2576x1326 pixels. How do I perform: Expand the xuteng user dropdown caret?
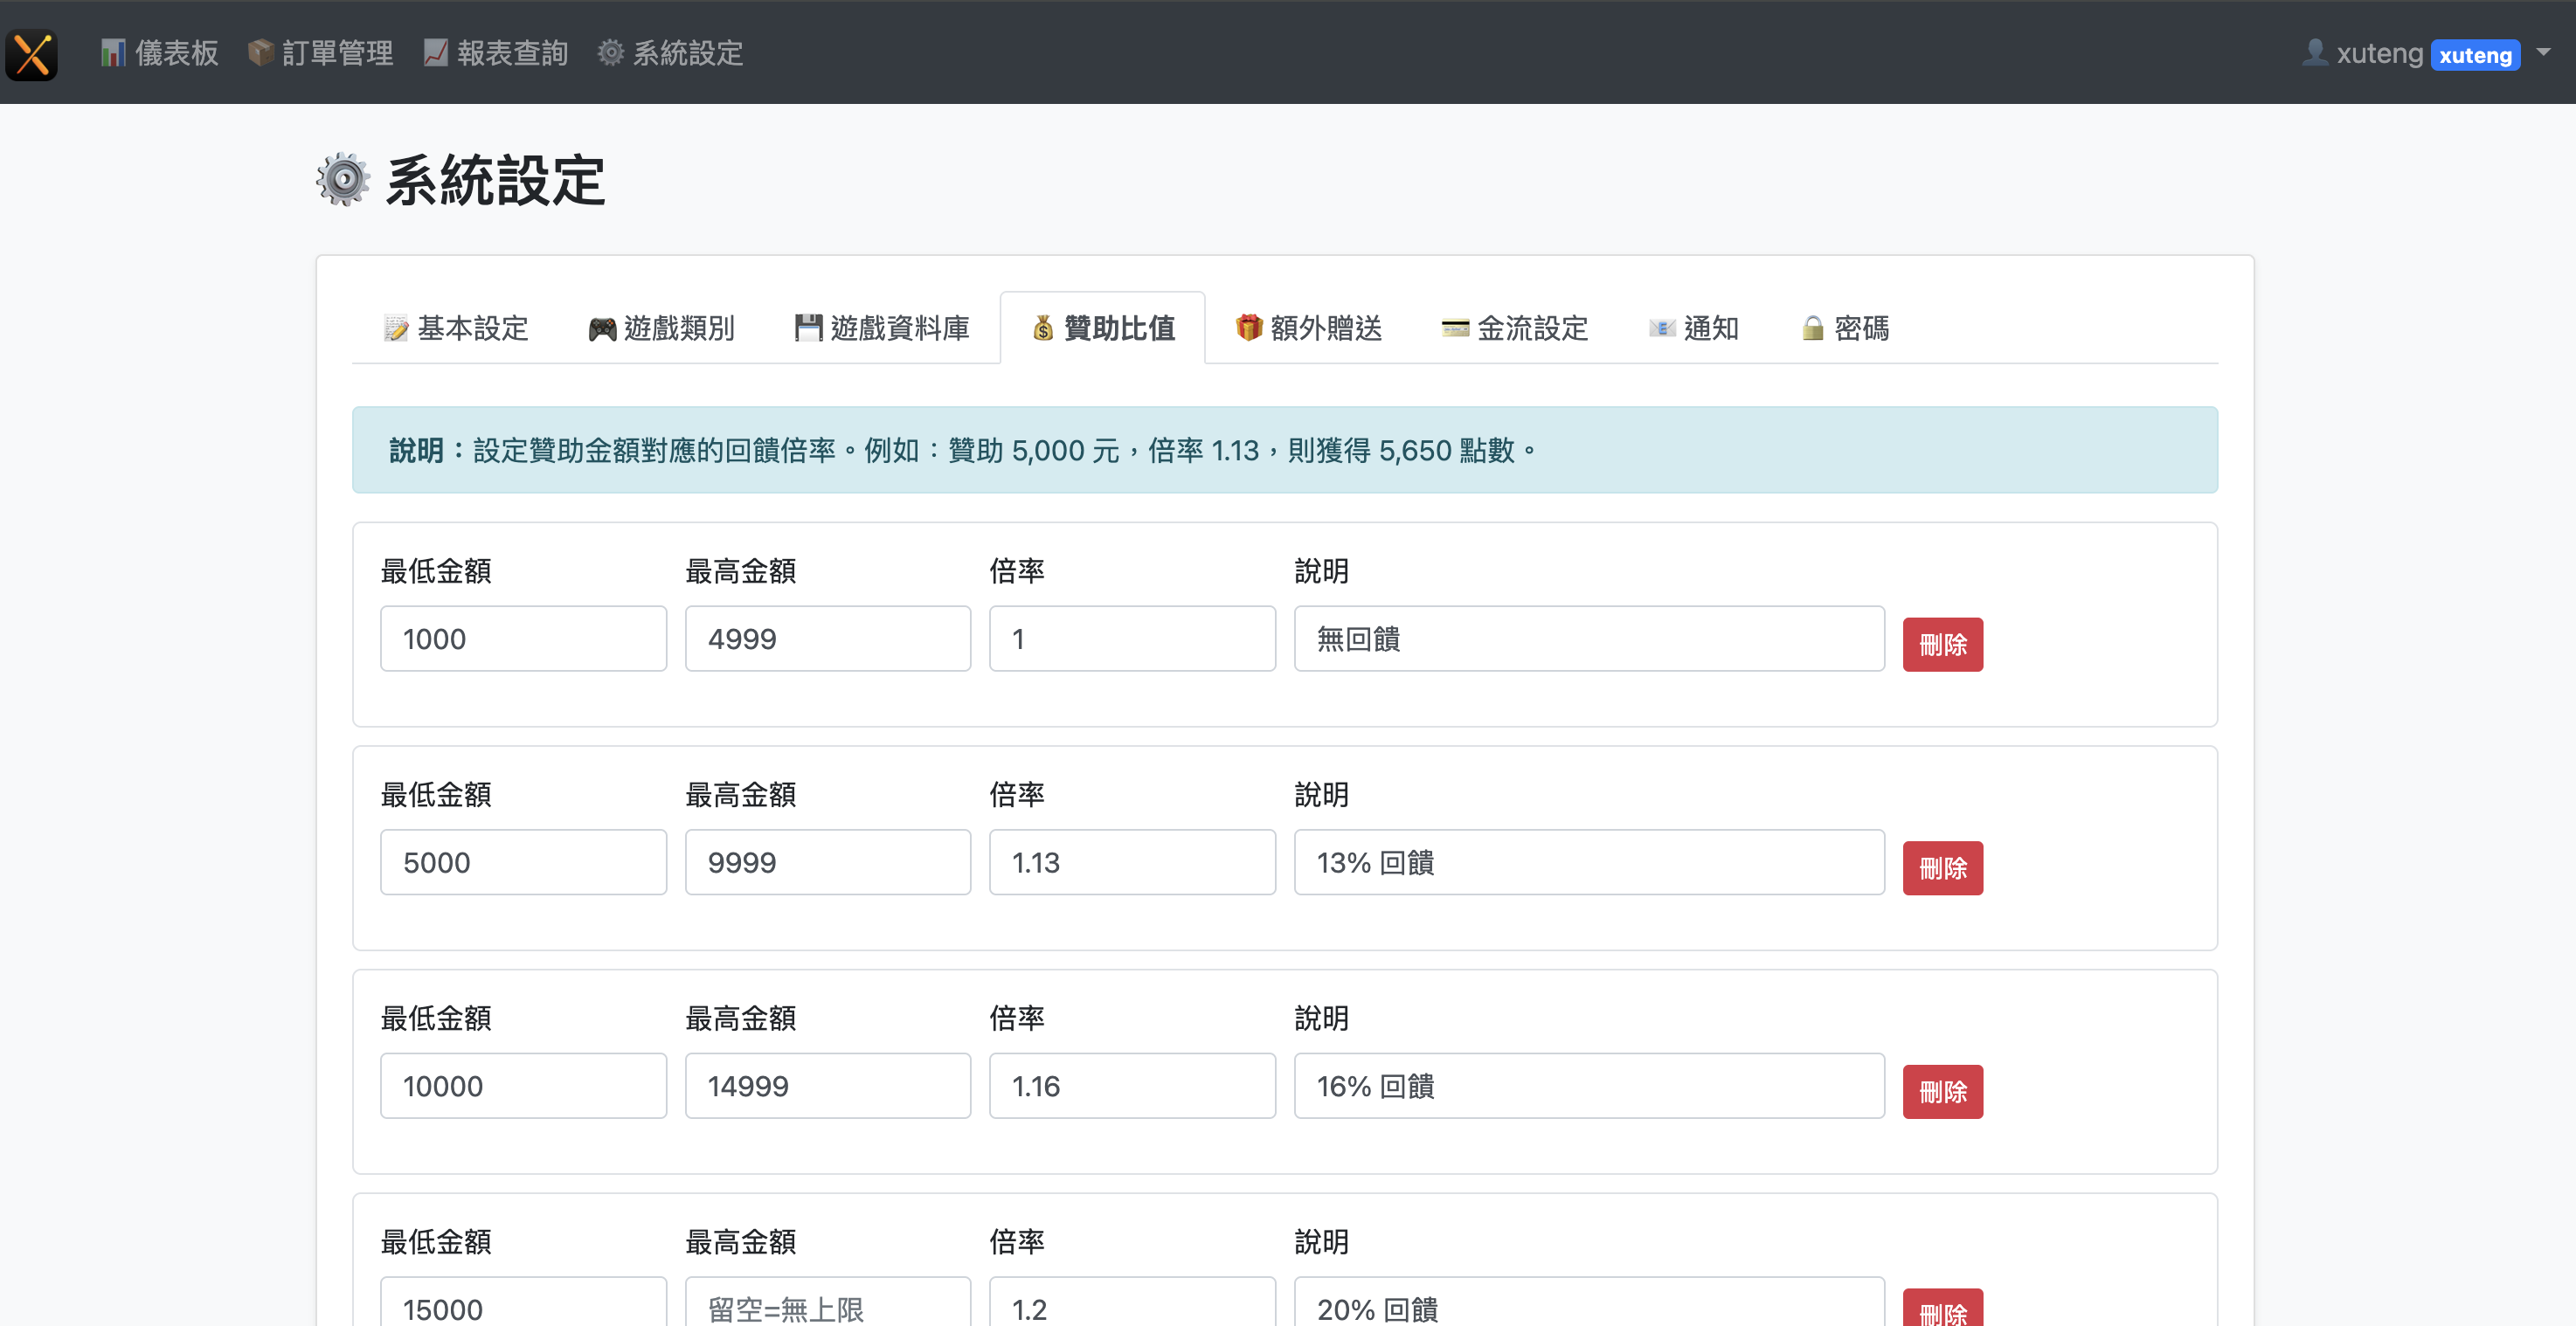(2544, 52)
